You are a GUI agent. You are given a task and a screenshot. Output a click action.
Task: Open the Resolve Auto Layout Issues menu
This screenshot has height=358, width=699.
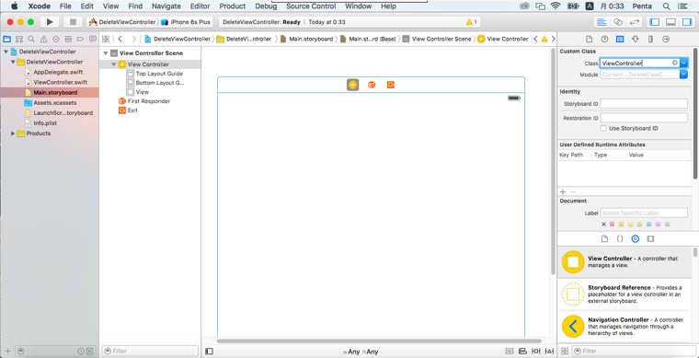550,352
